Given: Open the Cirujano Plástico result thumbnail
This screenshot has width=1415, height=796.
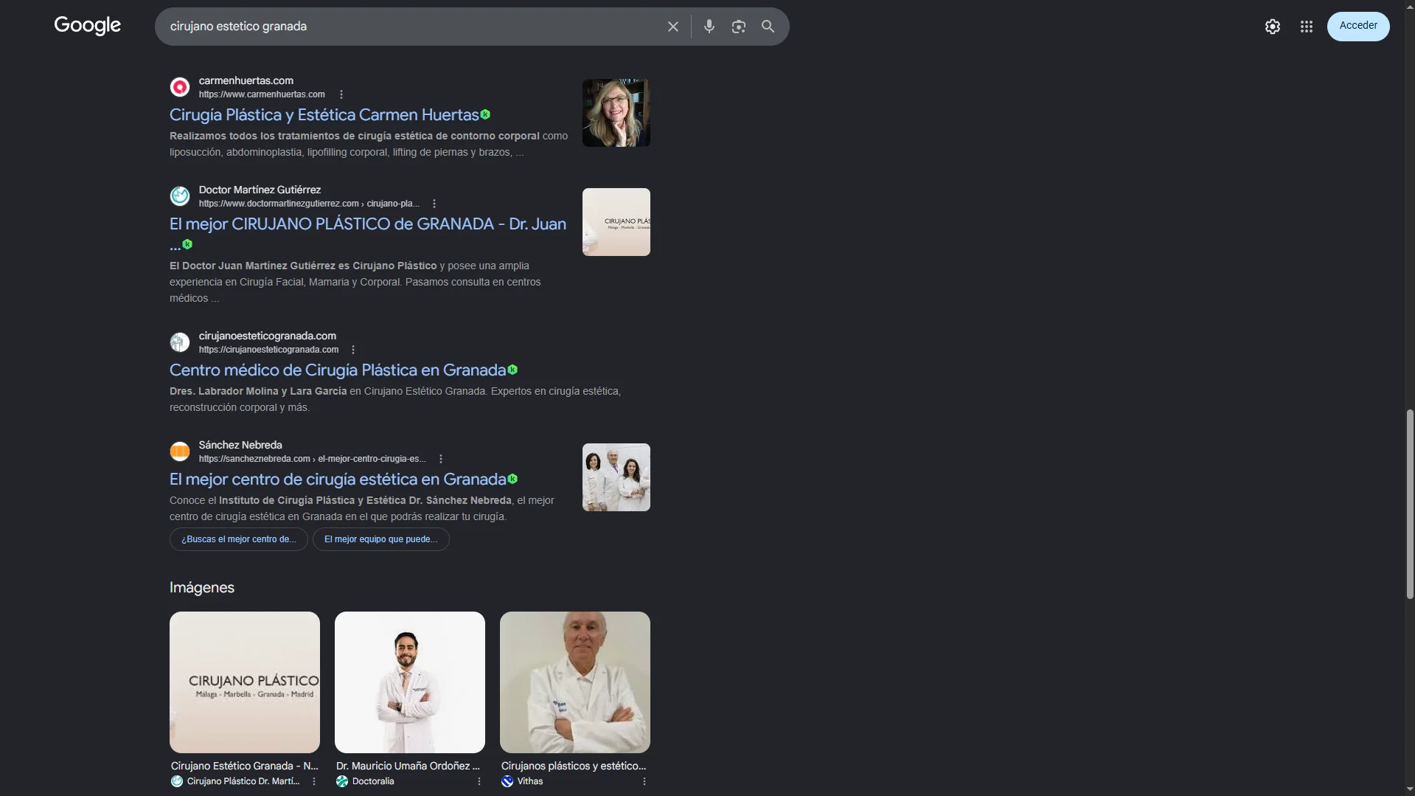Looking at the screenshot, I should (616, 222).
